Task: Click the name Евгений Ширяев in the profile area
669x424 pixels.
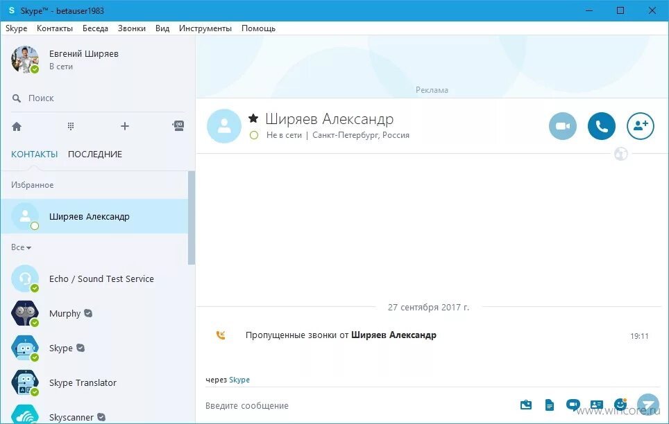Action: pyautogui.click(x=83, y=53)
